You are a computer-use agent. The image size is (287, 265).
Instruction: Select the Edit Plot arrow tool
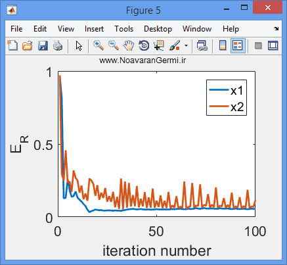point(79,46)
